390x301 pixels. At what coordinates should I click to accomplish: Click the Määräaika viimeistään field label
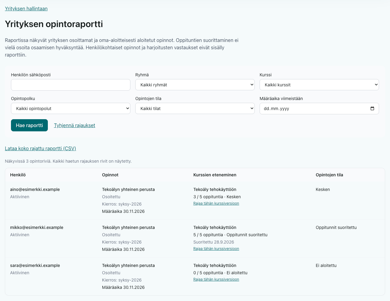(x=281, y=99)
